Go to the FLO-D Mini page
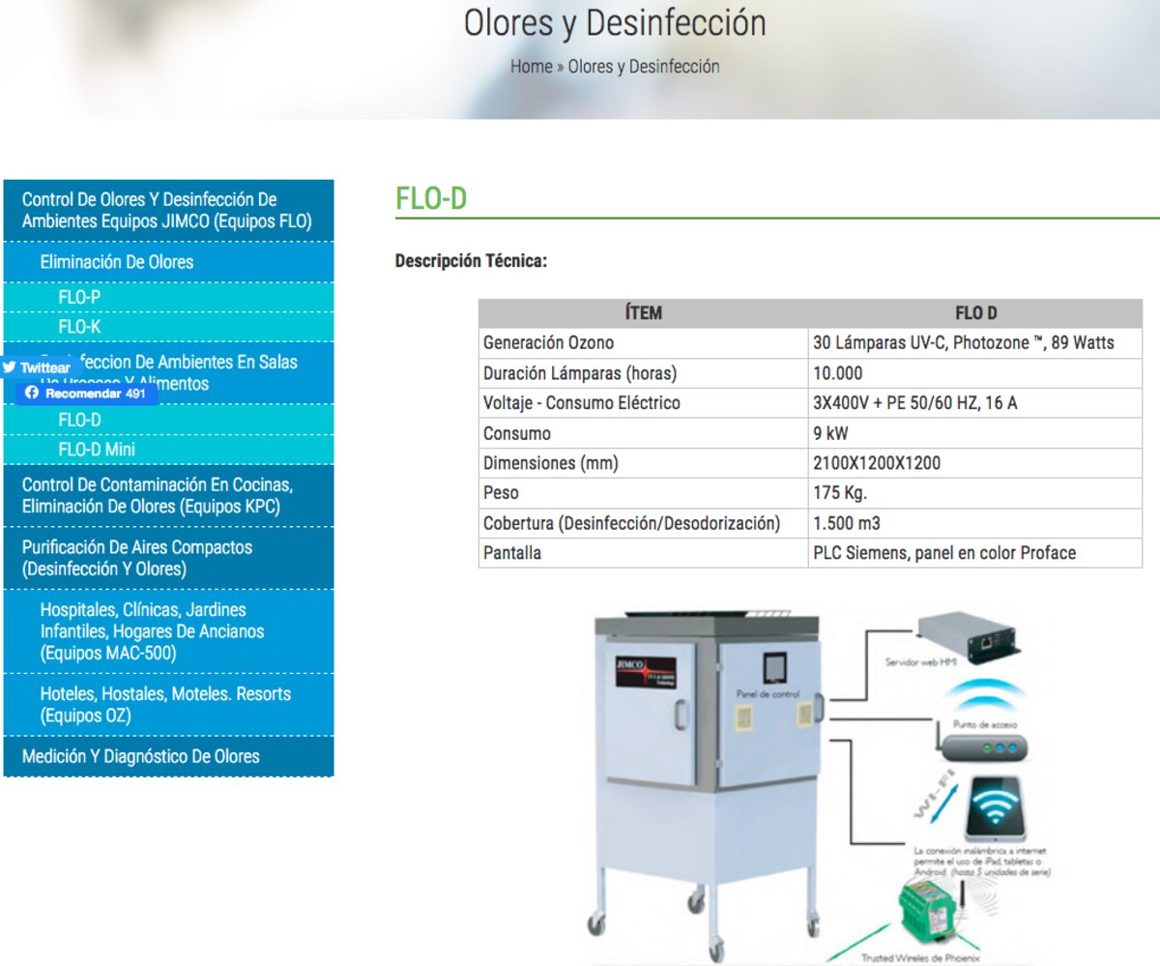The height and width of the screenshot is (966, 1160). point(97,450)
